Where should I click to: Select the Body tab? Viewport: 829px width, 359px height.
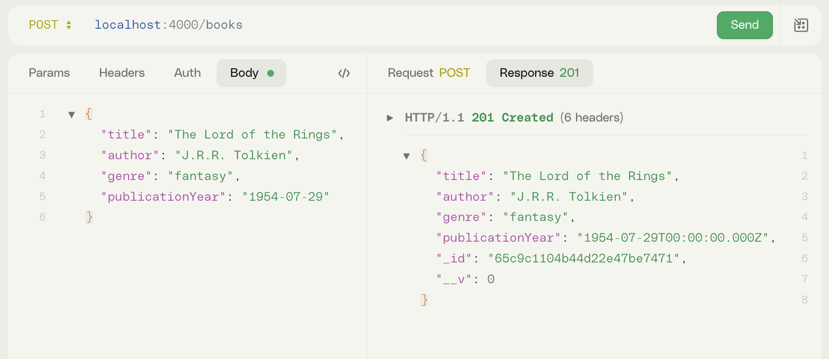click(x=251, y=73)
